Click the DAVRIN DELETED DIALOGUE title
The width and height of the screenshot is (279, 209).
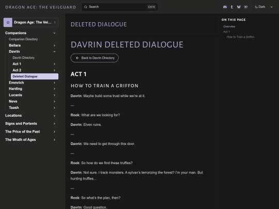coord(127,44)
